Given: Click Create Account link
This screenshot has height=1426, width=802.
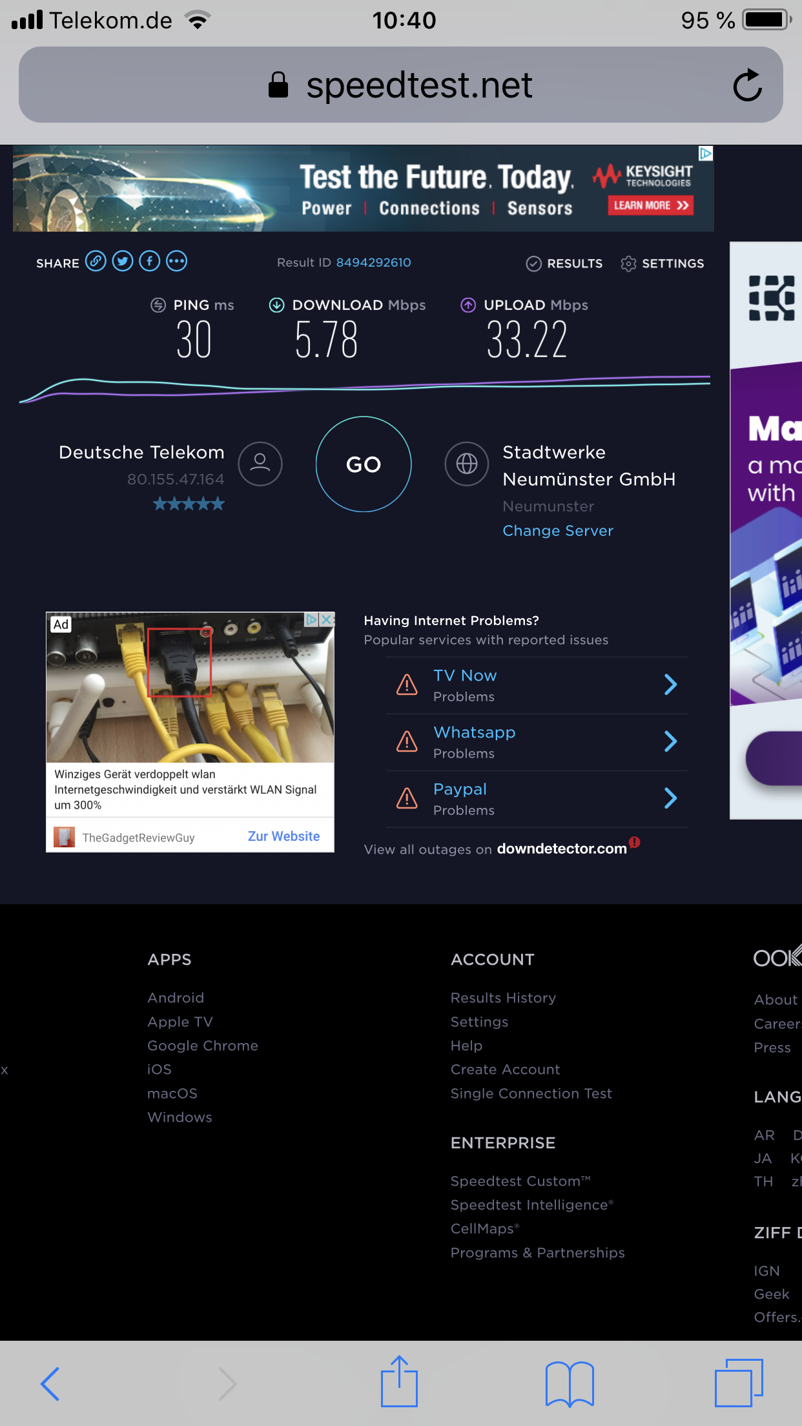Looking at the screenshot, I should (x=505, y=1069).
